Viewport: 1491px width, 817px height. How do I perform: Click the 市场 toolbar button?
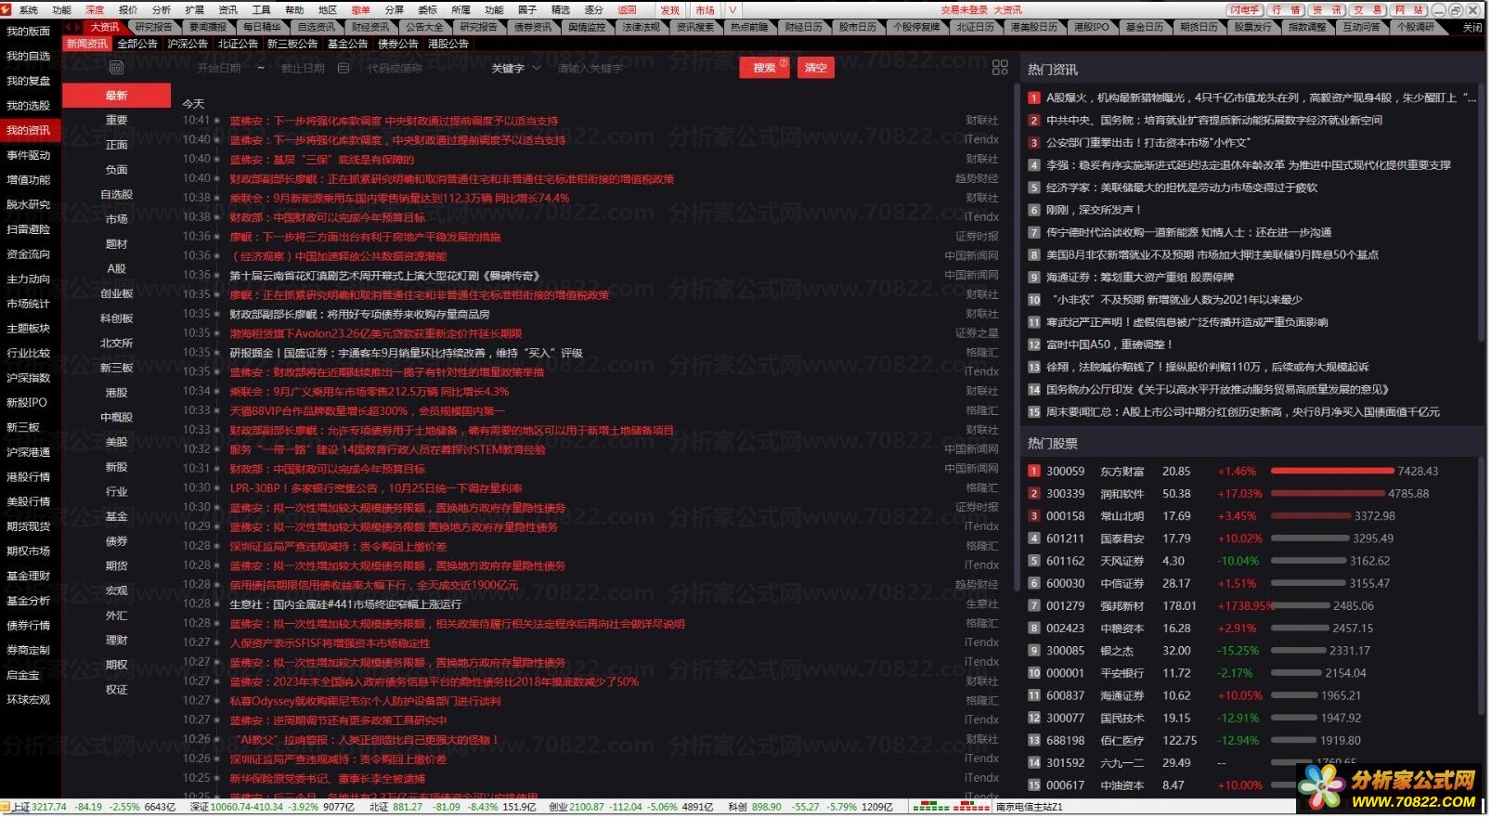pyautogui.click(x=706, y=9)
